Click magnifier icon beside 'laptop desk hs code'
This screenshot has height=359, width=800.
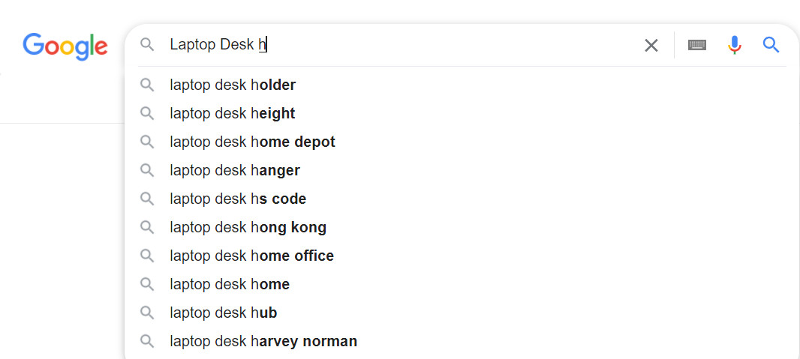(x=147, y=199)
